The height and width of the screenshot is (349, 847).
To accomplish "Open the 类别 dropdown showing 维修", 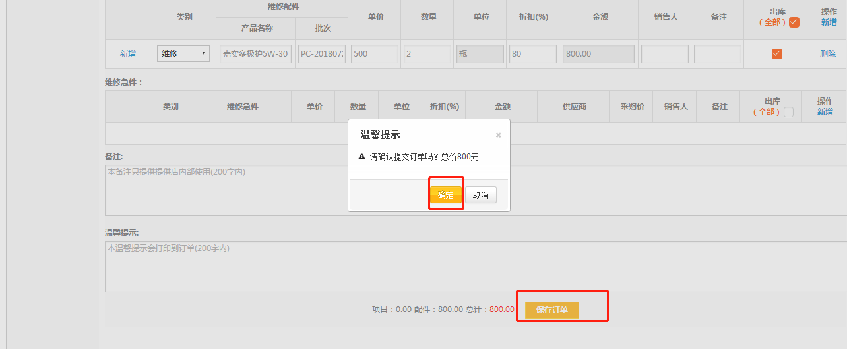I will point(183,54).
